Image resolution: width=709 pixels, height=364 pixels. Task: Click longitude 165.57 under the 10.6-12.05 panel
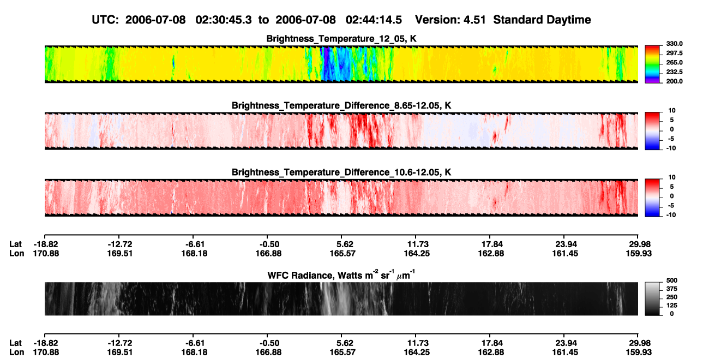pos(343,253)
